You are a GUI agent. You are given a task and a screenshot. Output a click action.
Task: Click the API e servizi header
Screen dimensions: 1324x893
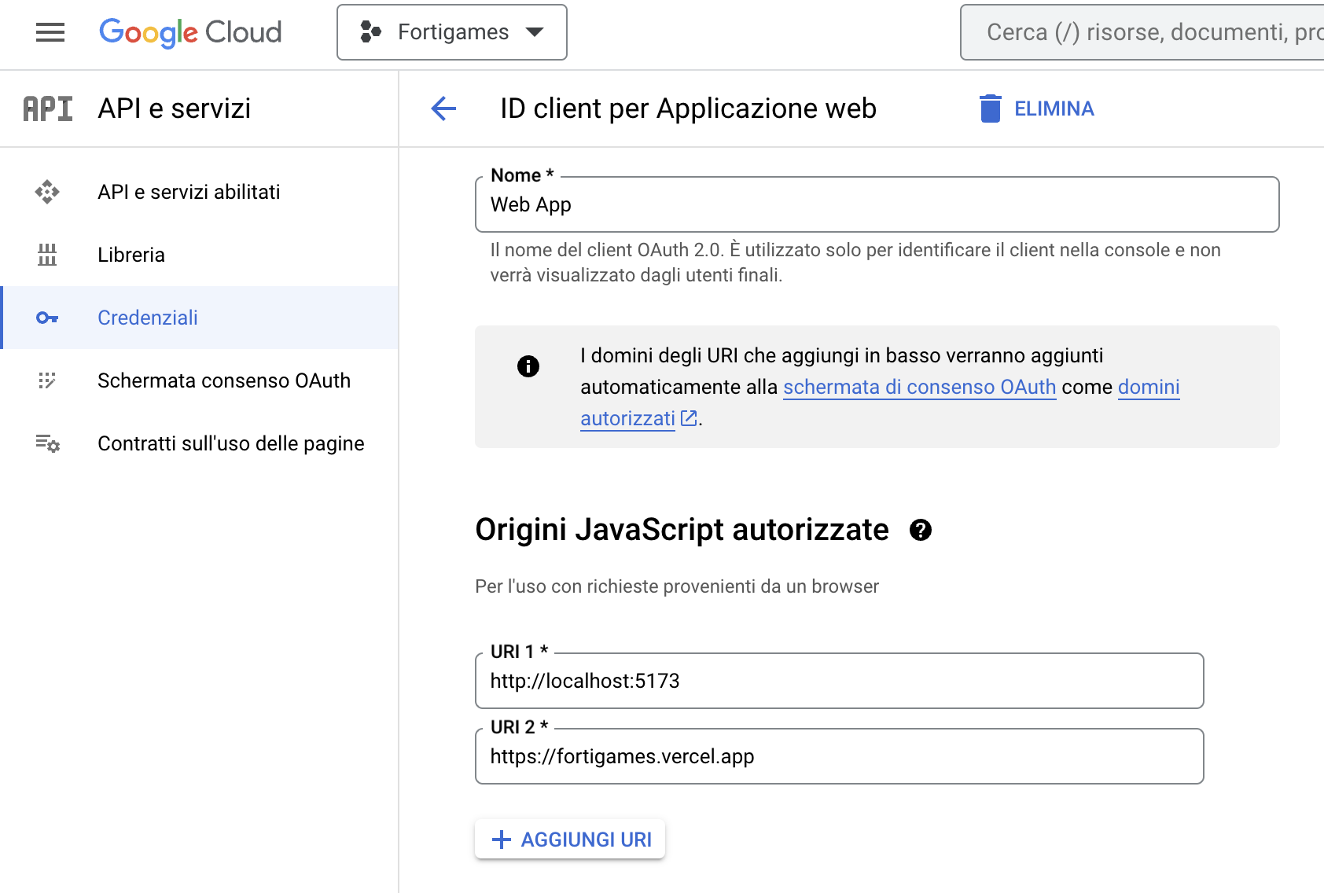click(174, 108)
